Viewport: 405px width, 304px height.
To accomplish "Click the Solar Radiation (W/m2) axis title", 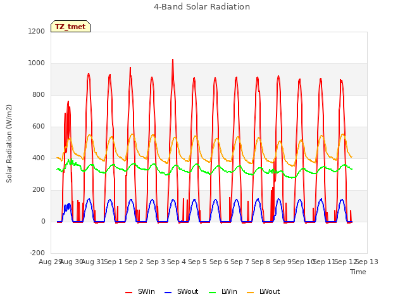I will [9, 144].
